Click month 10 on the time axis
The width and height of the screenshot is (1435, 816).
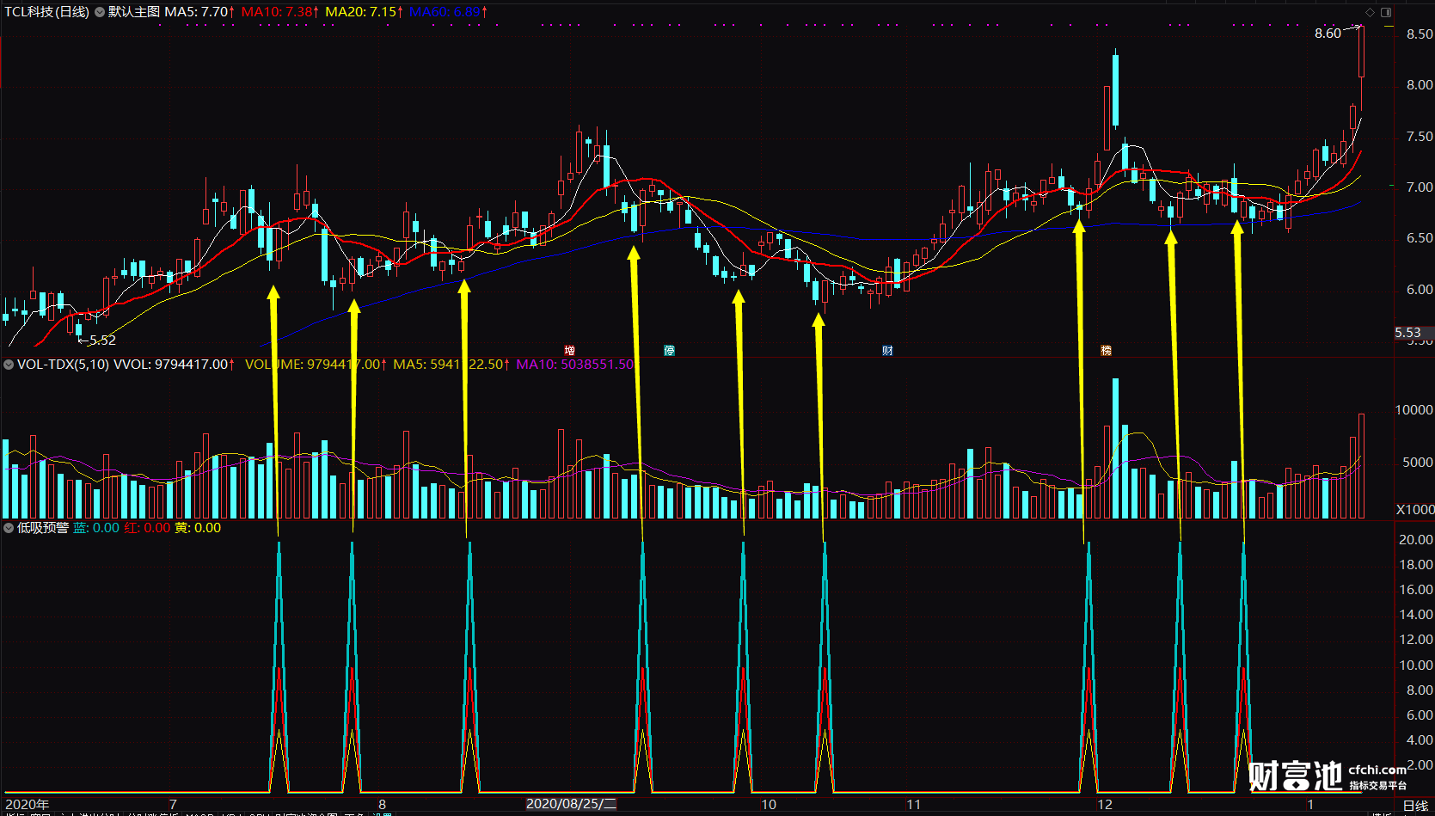pyautogui.click(x=769, y=805)
